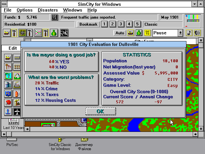This screenshot has width=205, height=154.
Task: Toggle the Auto budget money bag
Action: tap(139, 33)
